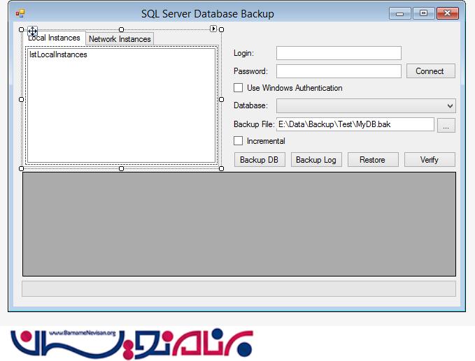The height and width of the screenshot is (361, 475).
Task: Click the form icon in title bar
Action: [20, 13]
